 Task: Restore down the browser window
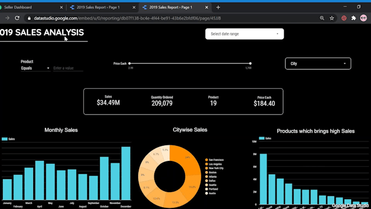(x=358, y=7)
